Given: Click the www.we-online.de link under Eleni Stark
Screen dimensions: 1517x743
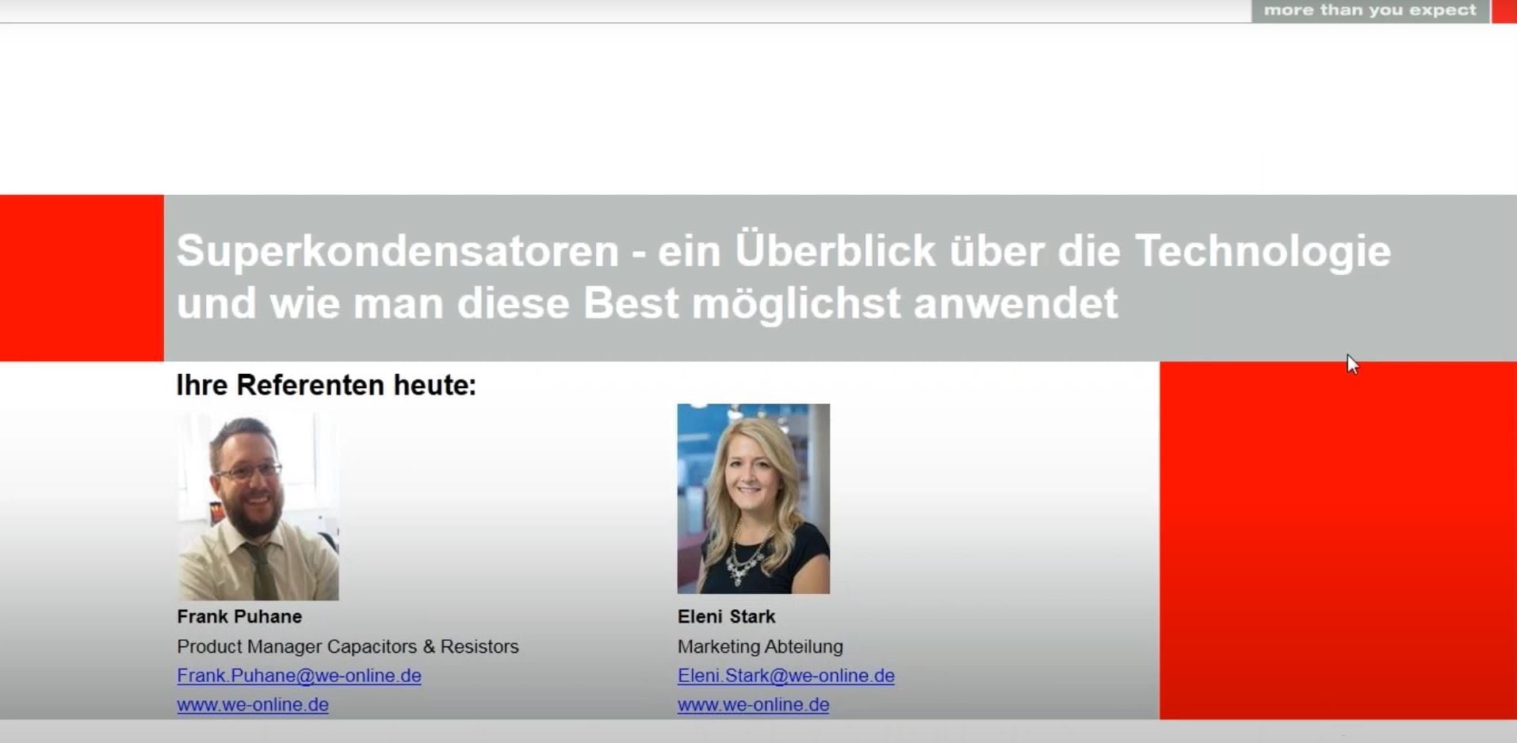Looking at the screenshot, I should click(753, 705).
